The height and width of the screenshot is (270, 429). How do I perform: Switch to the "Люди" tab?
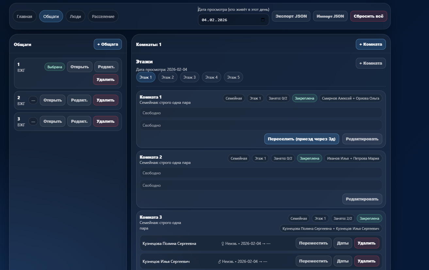(75, 16)
